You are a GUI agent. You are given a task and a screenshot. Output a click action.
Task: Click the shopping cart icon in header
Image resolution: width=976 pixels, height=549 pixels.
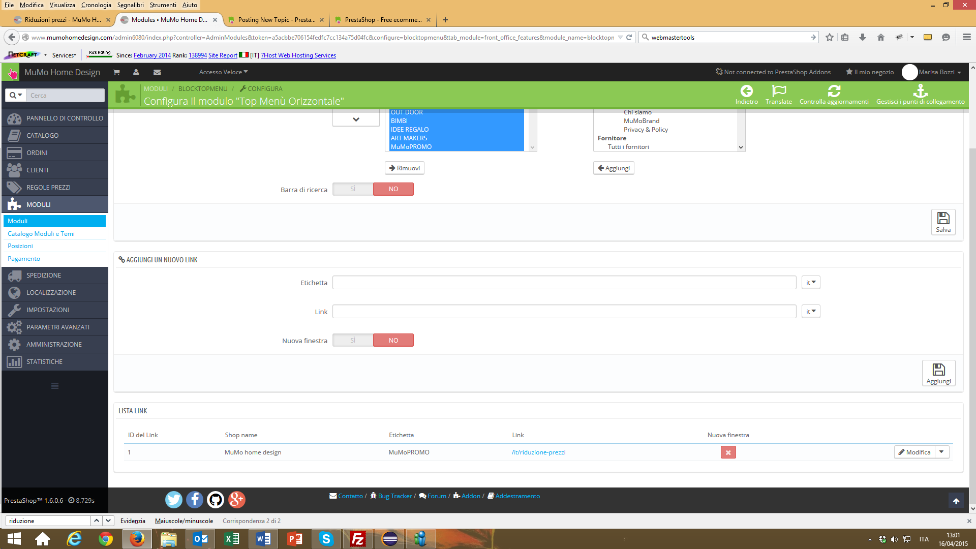(x=116, y=72)
